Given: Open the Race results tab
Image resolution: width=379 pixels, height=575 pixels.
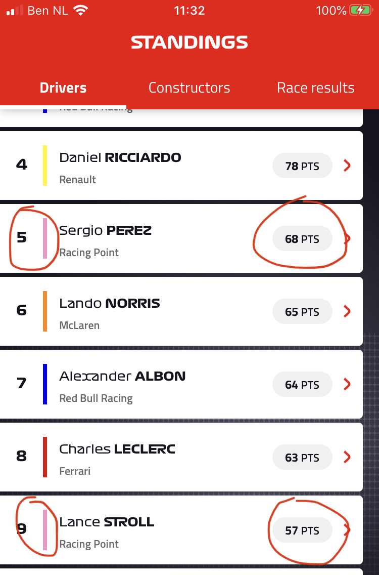Looking at the screenshot, I should tap(316, 88).
